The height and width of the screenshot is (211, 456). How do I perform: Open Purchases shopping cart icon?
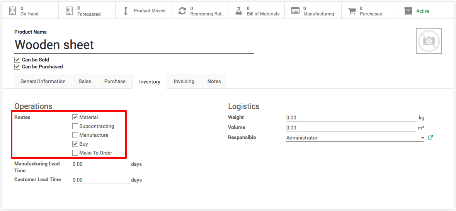pyautogui.click(x=352, y=11)
